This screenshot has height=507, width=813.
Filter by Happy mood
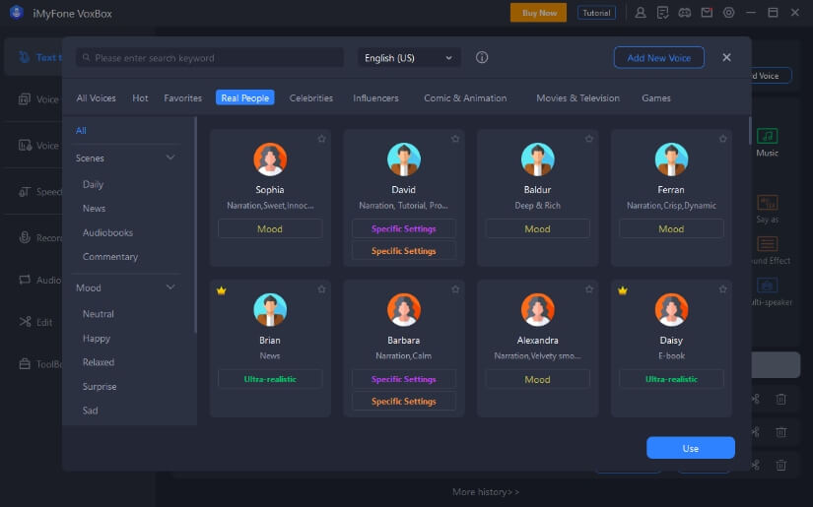click(x=96, y=339)
